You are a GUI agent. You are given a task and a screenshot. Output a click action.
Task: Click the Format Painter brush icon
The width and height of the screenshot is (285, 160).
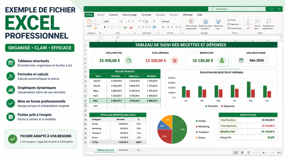click(95, 28)
